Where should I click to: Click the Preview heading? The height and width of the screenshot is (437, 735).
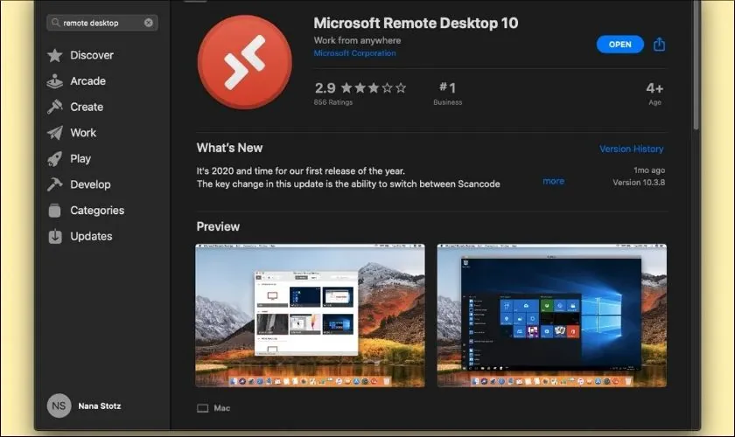point(218,226)
